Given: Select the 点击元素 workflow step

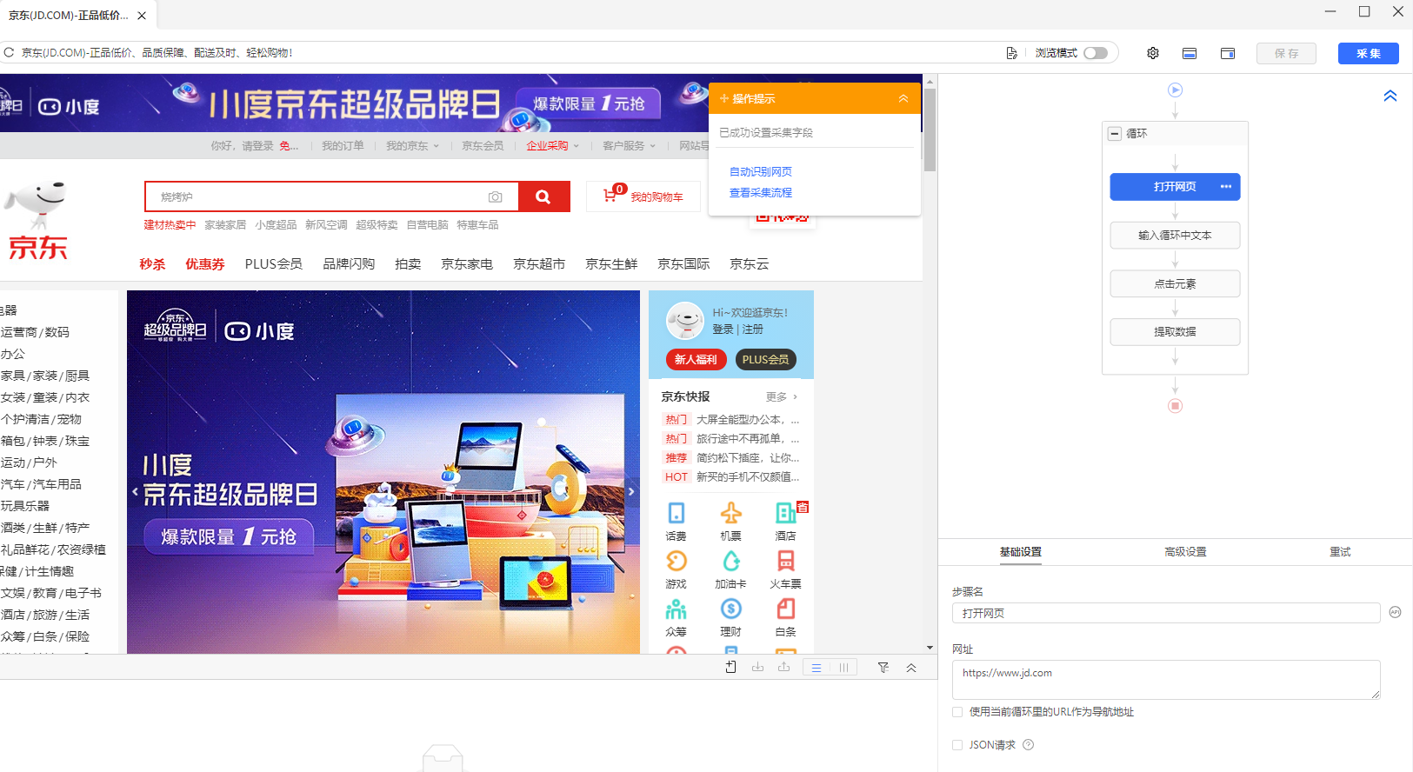Looking at the screenshot, I should (1175, 283).
